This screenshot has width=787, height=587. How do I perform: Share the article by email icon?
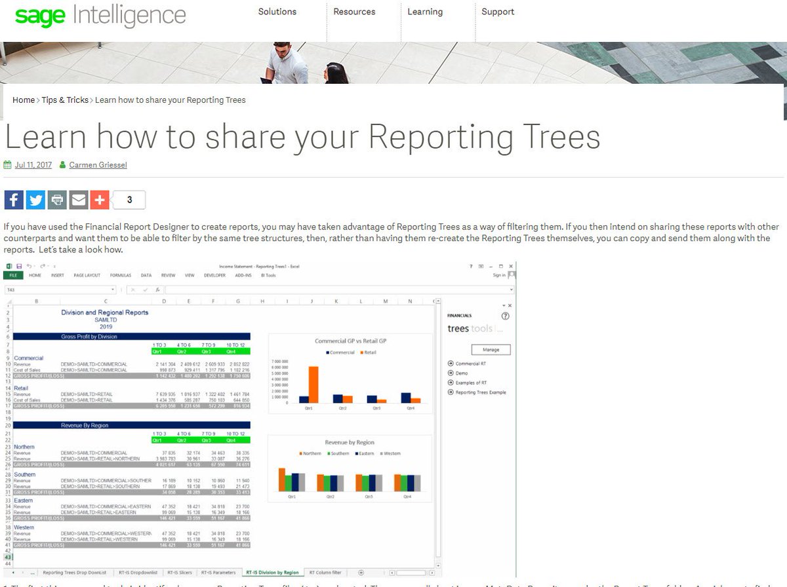[x=79, y=200]
